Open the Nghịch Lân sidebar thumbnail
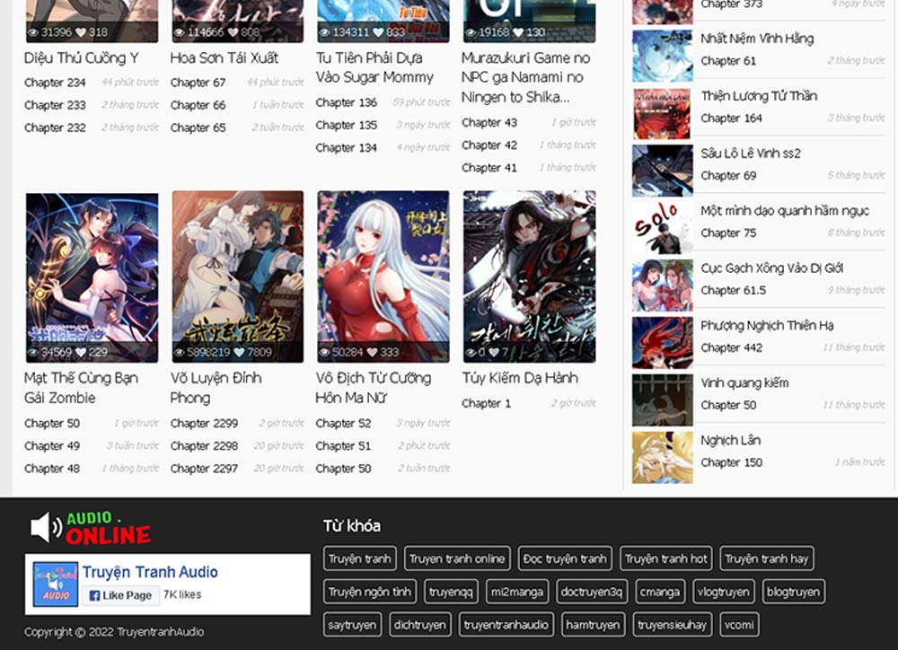The width and height of the screenshot is (898, 650). click(x=662, y=457)
